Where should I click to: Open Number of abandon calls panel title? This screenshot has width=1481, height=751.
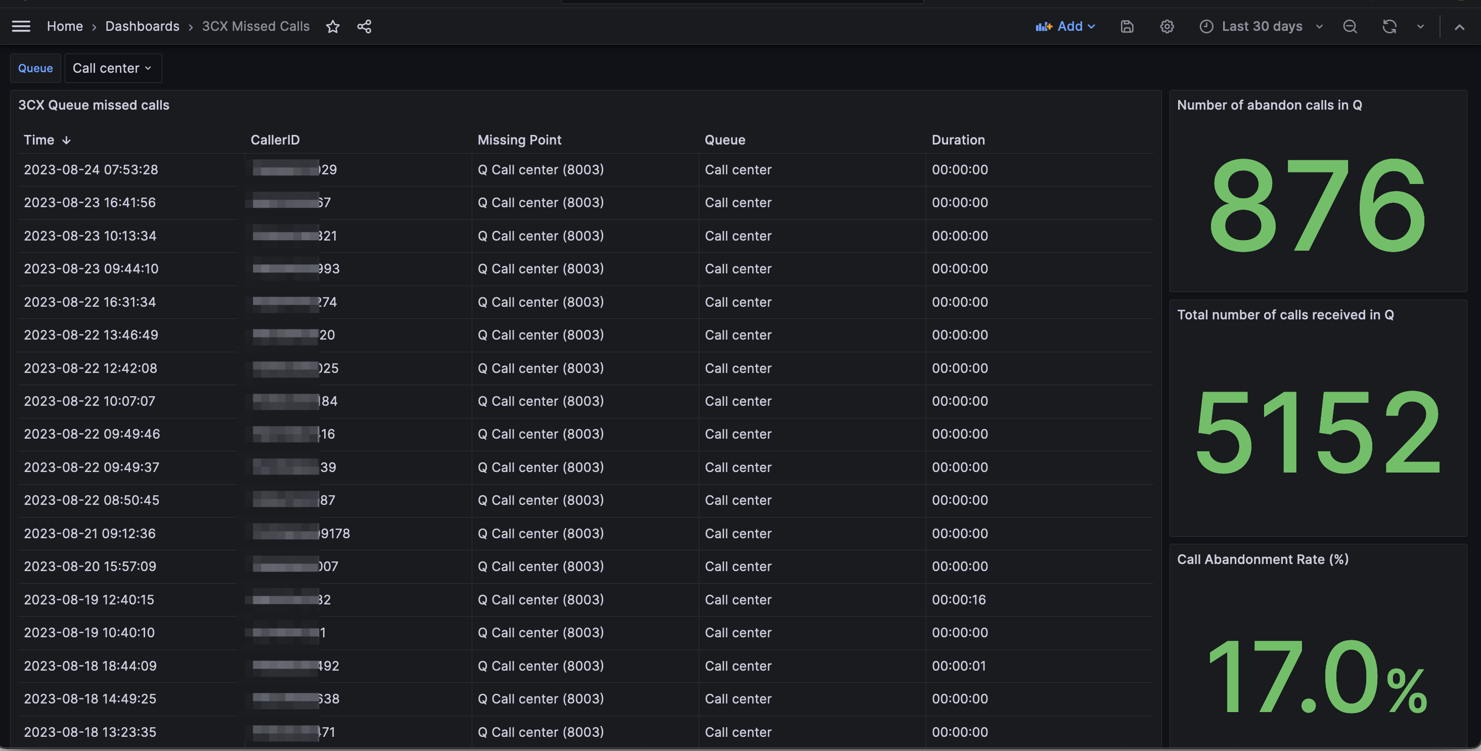pos(1269,105)
